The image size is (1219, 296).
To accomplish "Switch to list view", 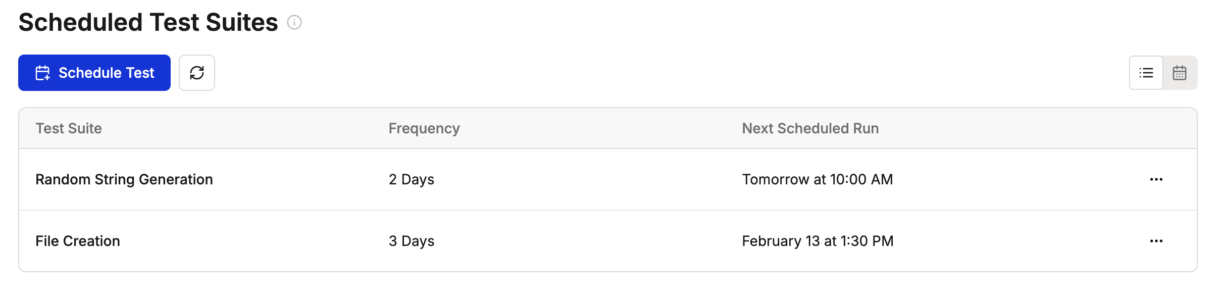I will click(x=1146, y=73).
